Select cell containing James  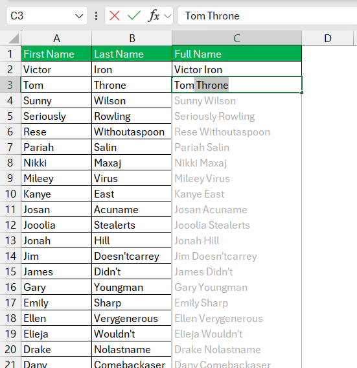pyautogui.click(x=56, y=271)
